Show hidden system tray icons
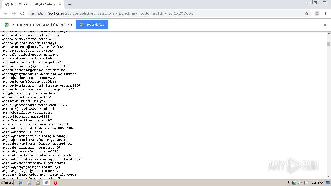331x186 pixels. coord(288,183)
